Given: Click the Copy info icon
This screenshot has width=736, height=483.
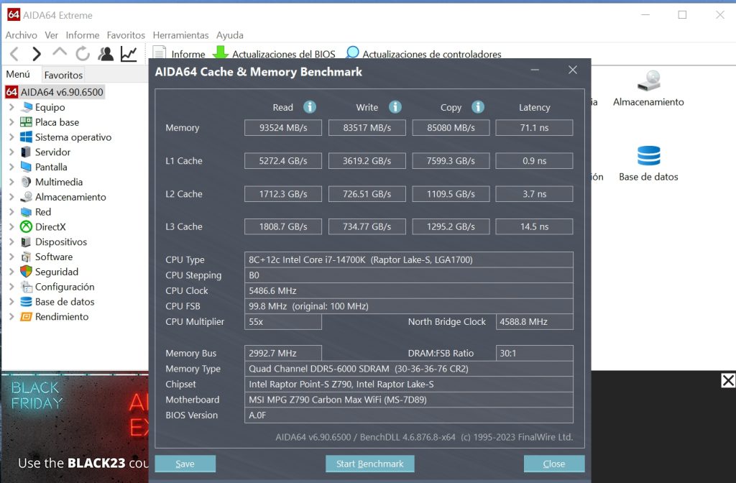Looking at the screenshot, I should [478, 107].
